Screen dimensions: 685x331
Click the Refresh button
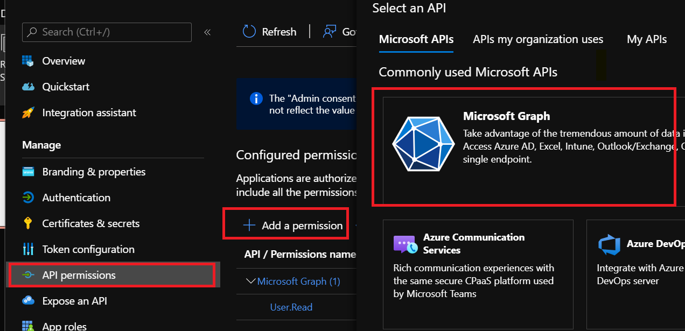[x=269, y=32]
